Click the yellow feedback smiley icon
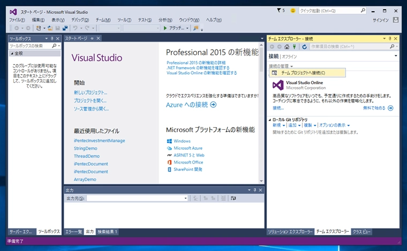Screen dimensions: 407x251 [293, 11]
